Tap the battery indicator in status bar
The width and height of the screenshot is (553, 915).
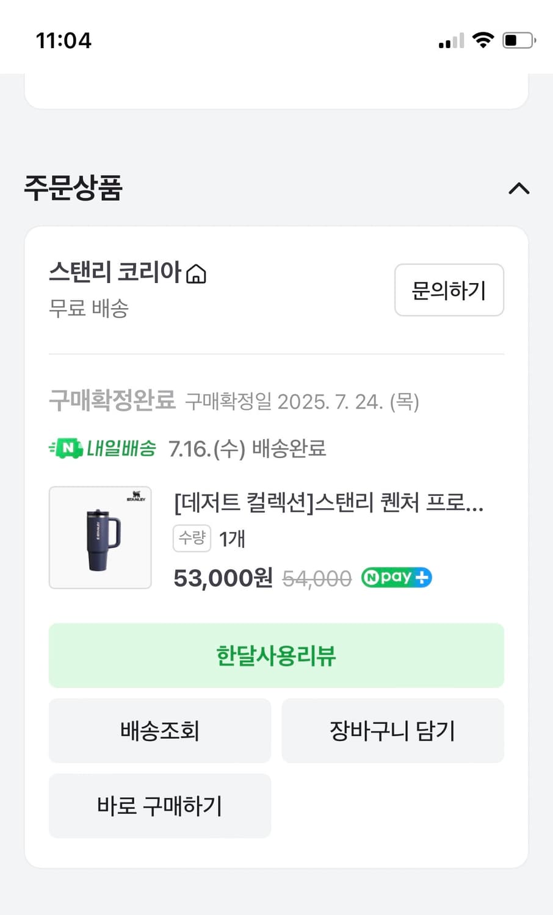(x=518, y=40)
